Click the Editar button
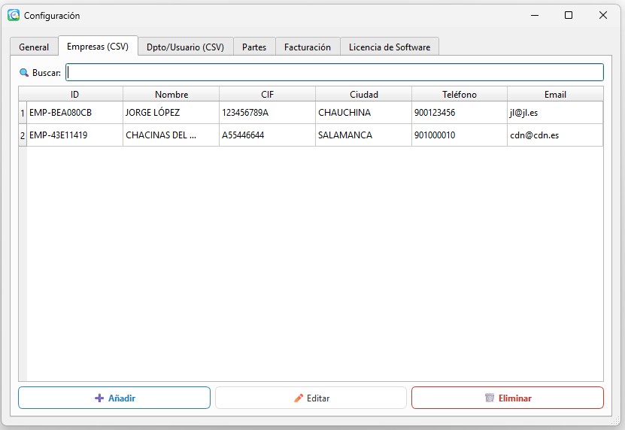Screen dimensions: 625x430 pyautogui.click(x=311, y=398)
